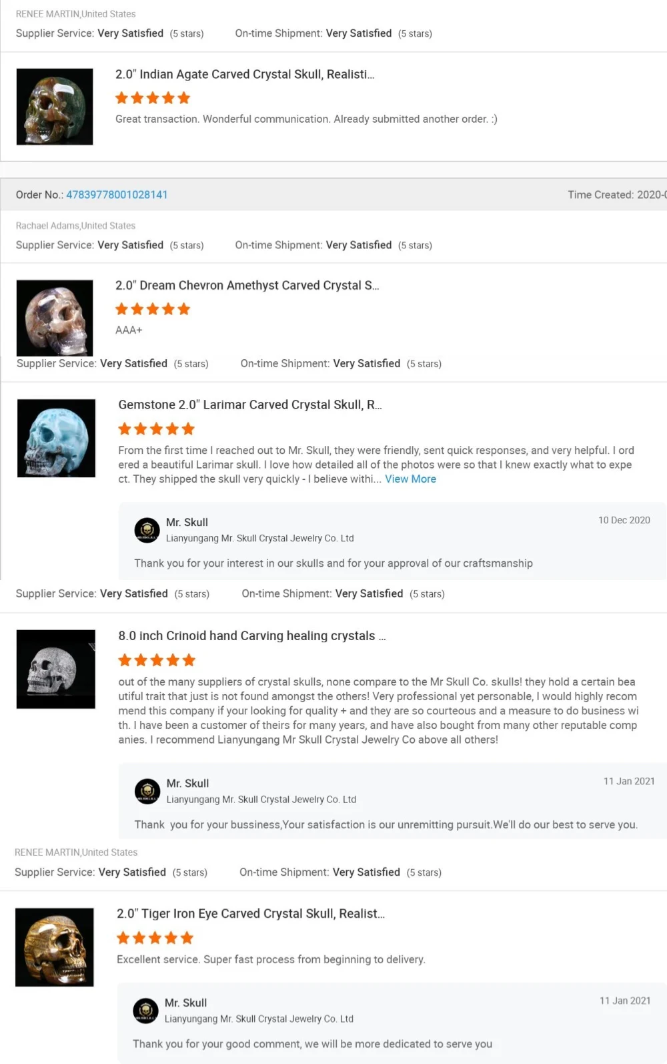Click the star rating under Tiger Iron Eye title
667x1064 pixels.
(155, 938)
